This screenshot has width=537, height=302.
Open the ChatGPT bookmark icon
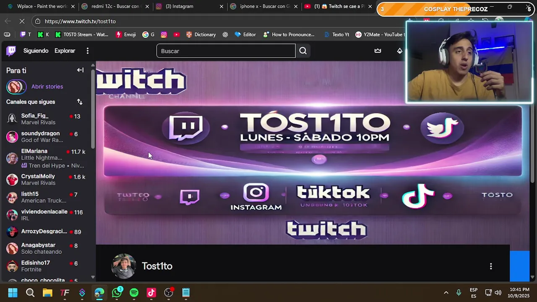click(x=225, y=34)
